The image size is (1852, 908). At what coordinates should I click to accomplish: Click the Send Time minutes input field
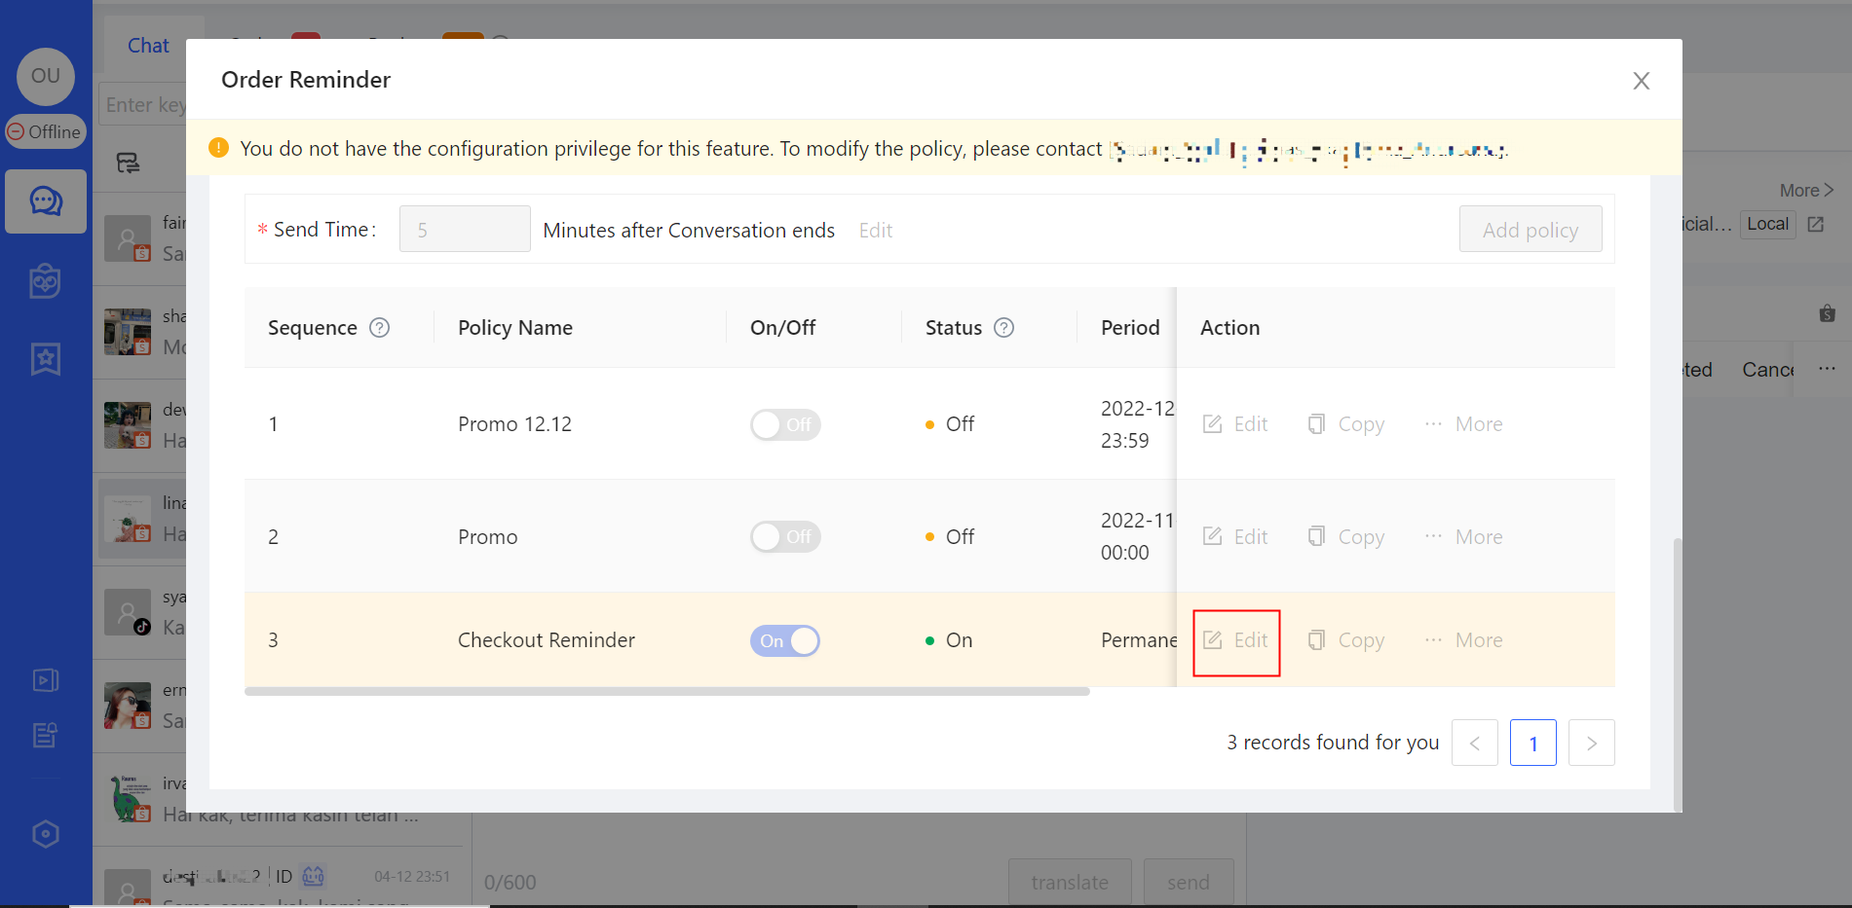(465, 230)
